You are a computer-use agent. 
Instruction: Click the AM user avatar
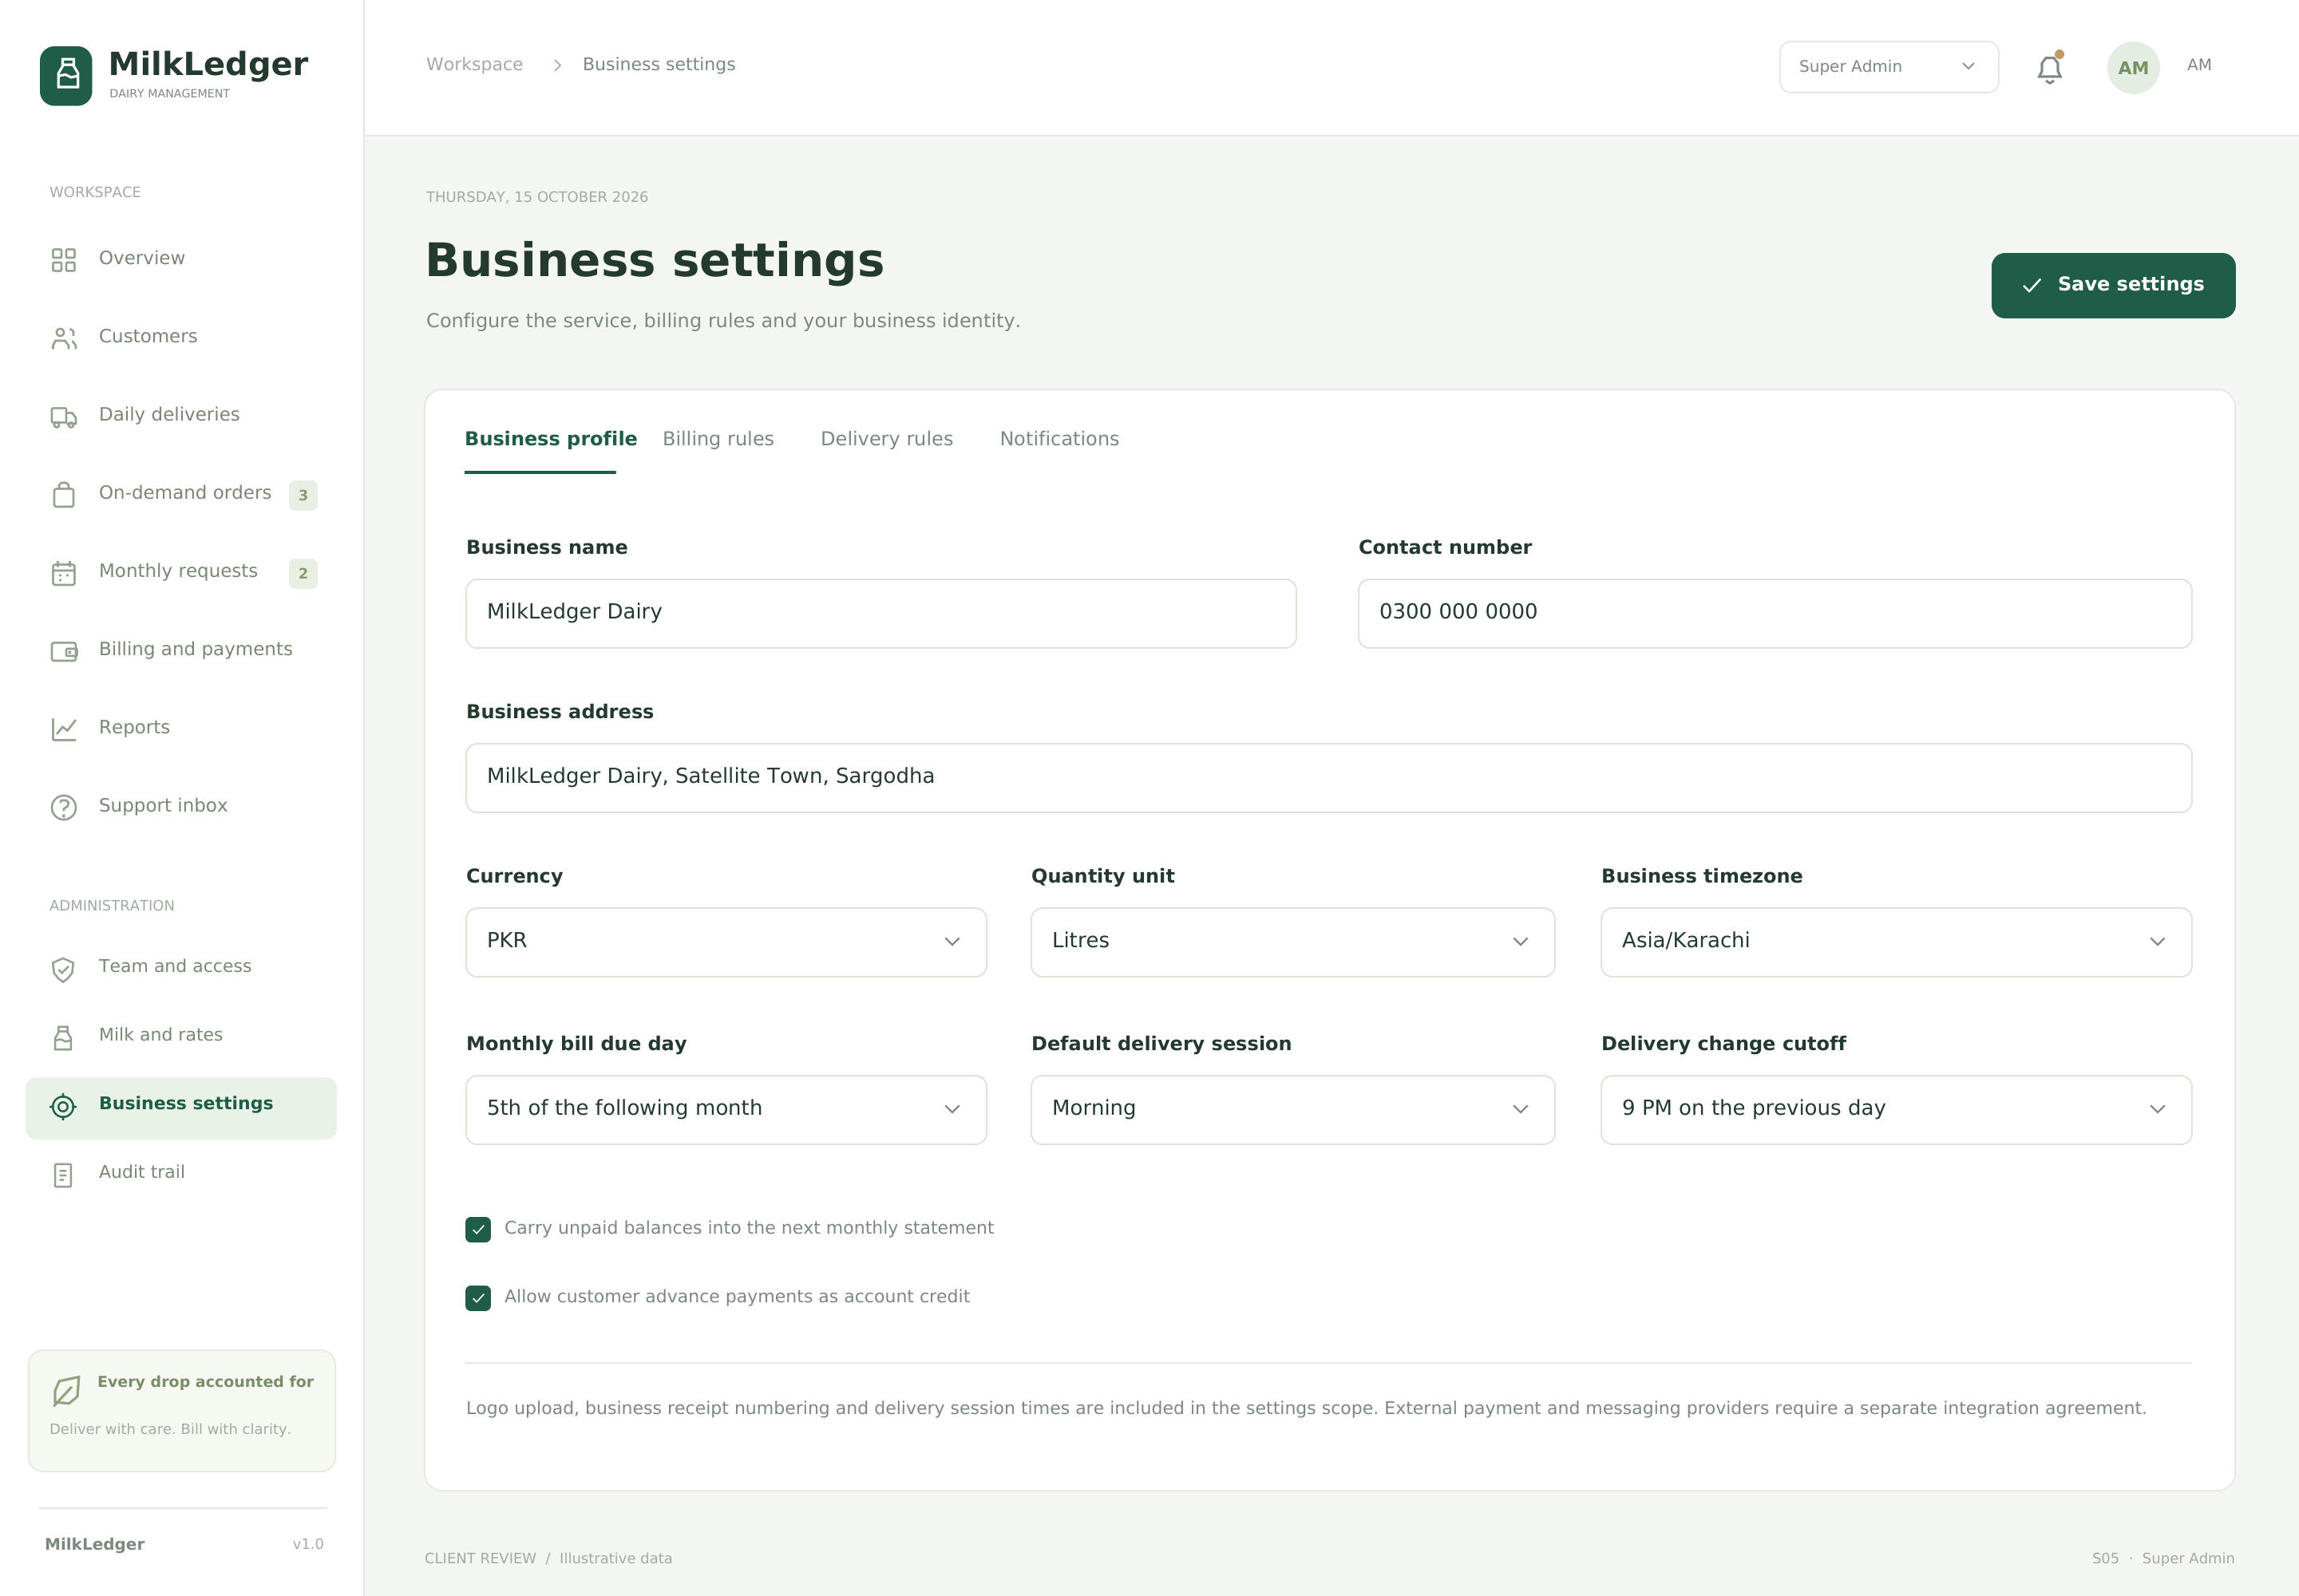(2133, 67)
